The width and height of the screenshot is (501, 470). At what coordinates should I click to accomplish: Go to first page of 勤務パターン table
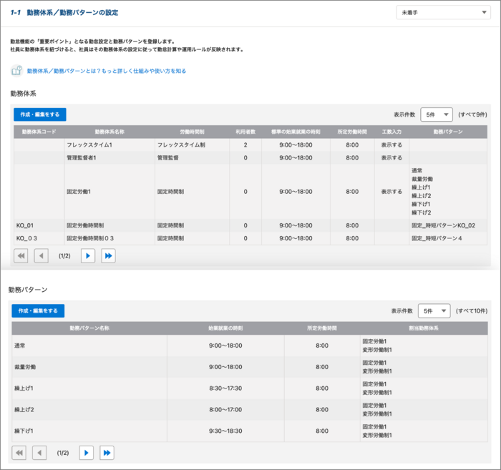[x=19, y=452]
